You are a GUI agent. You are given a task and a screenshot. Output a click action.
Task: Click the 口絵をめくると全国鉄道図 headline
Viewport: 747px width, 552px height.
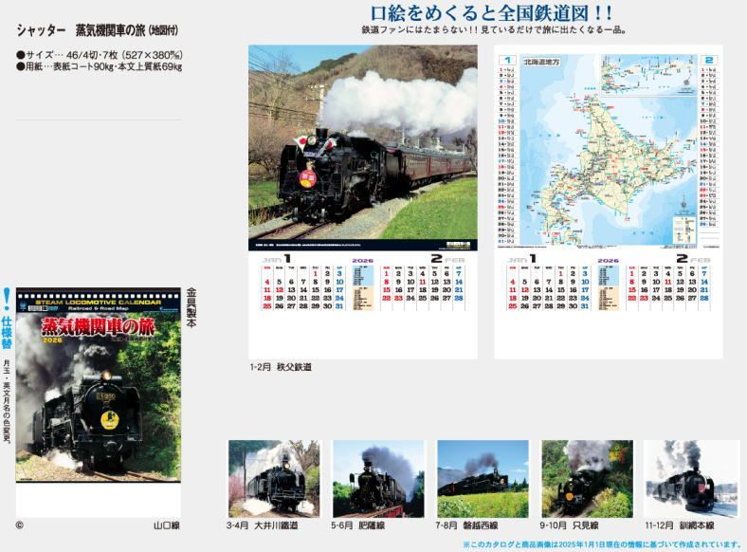tap(490, 12)
